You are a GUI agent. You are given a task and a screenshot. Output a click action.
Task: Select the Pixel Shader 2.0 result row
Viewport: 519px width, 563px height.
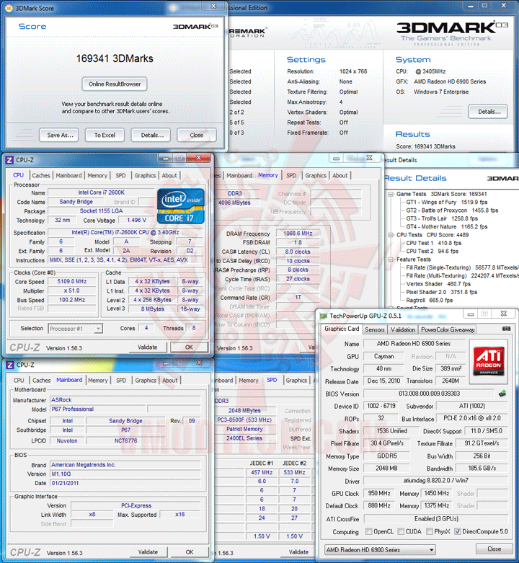pyautogui.click(x=441, y=292)
